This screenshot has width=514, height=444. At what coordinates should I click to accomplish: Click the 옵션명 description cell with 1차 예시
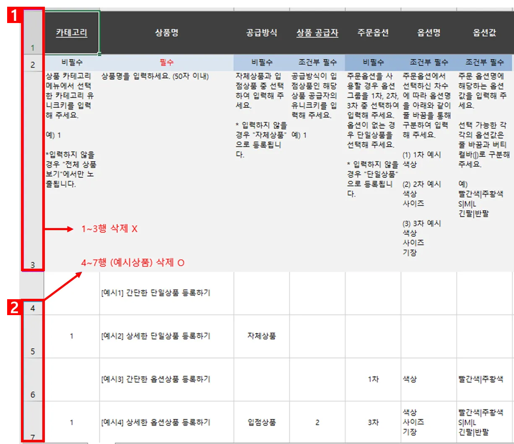click(x=429, y=172)
